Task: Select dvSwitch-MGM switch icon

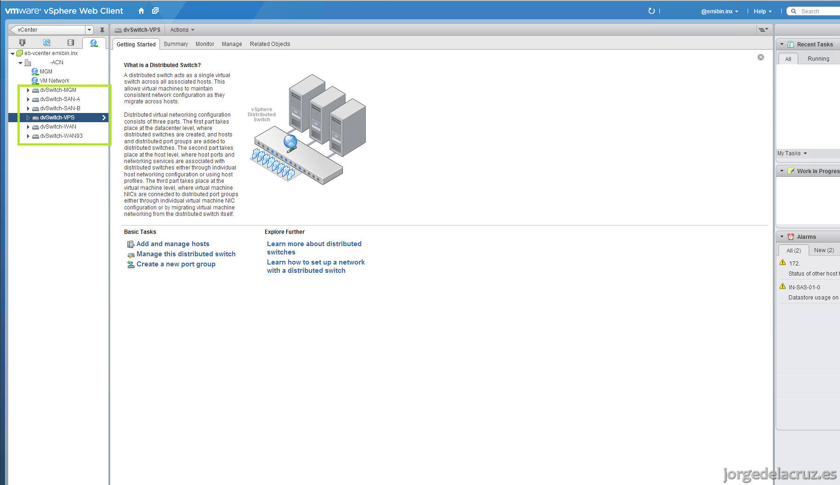Action: click(x=35, y=90)
